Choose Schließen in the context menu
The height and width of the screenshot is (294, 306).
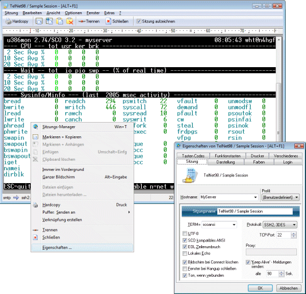tap(82, 238)
